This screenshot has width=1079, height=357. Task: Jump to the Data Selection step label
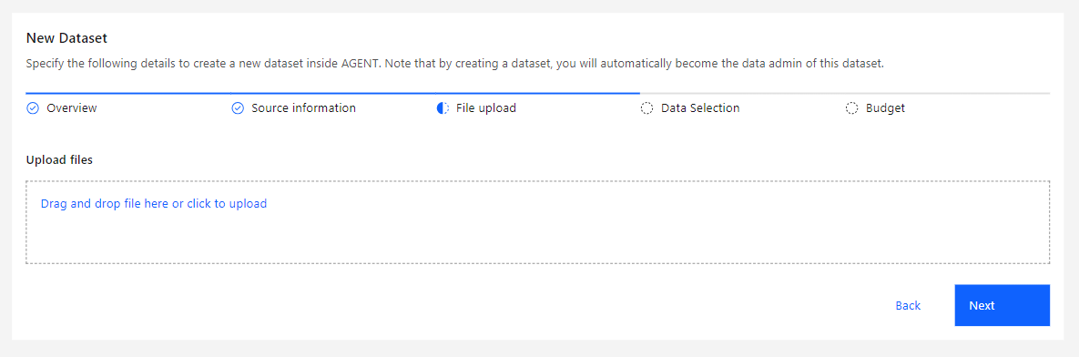[700, 108]
